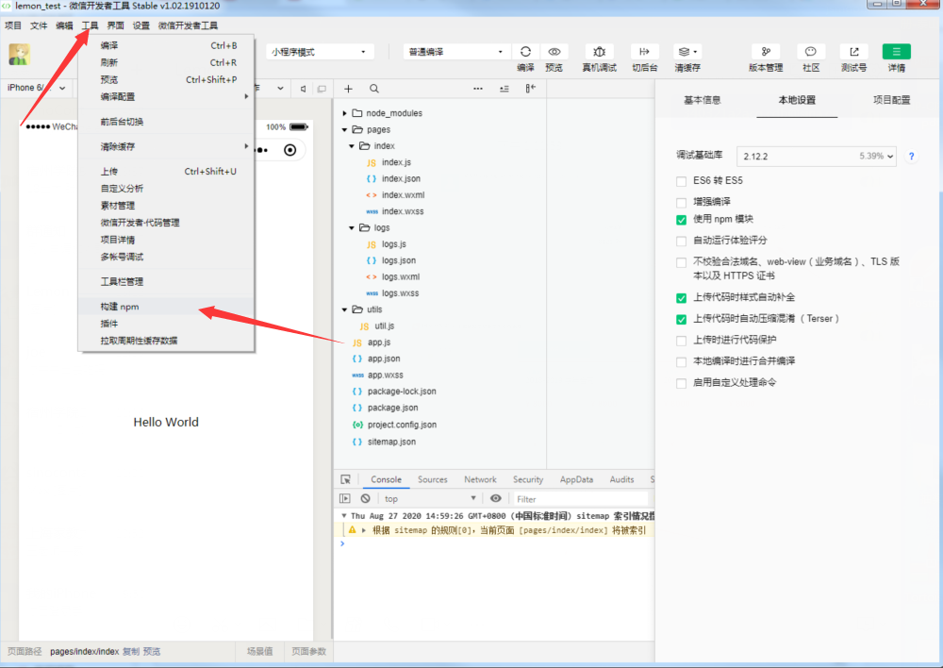Expand the node_modules folder
Screen dimensions: 943x668
click(344, 113)
